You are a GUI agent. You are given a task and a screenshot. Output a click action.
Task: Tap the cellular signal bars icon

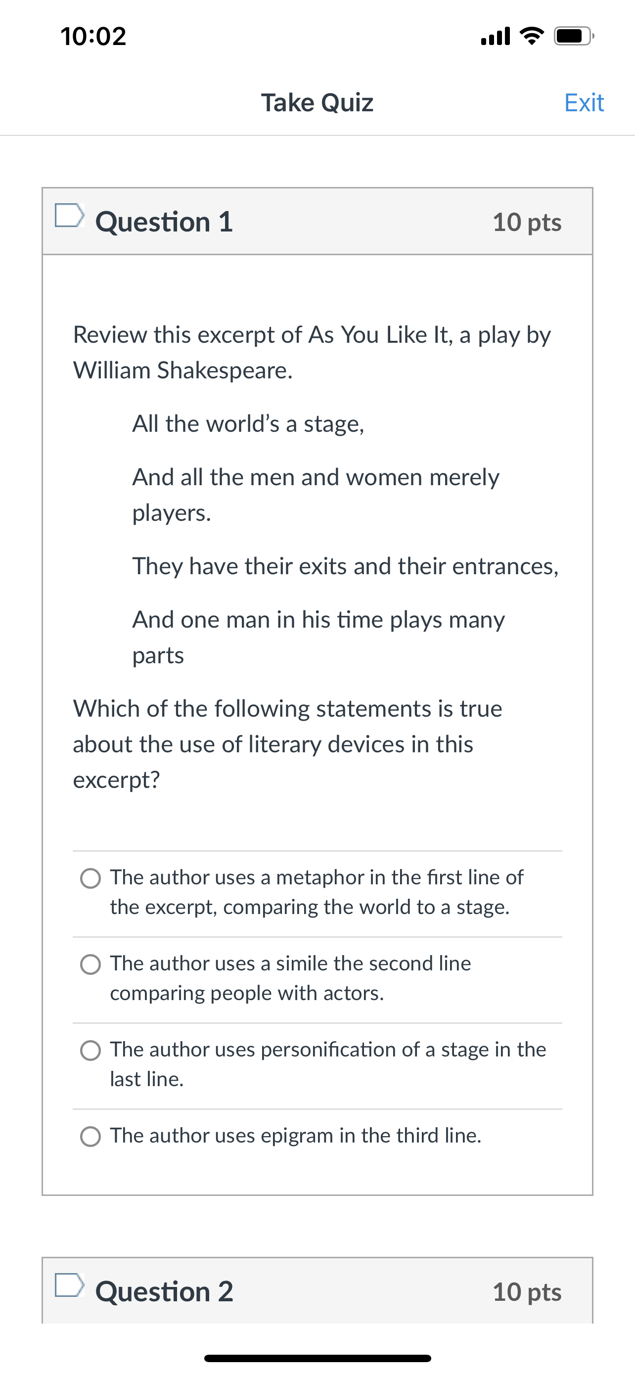(x=496, y=36)
